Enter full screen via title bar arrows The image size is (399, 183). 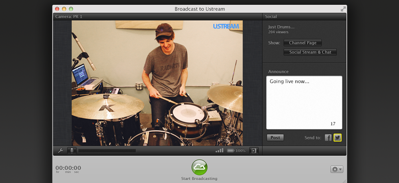click(x=343, y=9)
